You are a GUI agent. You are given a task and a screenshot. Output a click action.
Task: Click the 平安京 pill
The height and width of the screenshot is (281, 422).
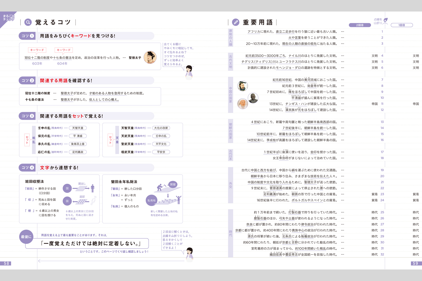pyautogui.click(x=161, y=152)
